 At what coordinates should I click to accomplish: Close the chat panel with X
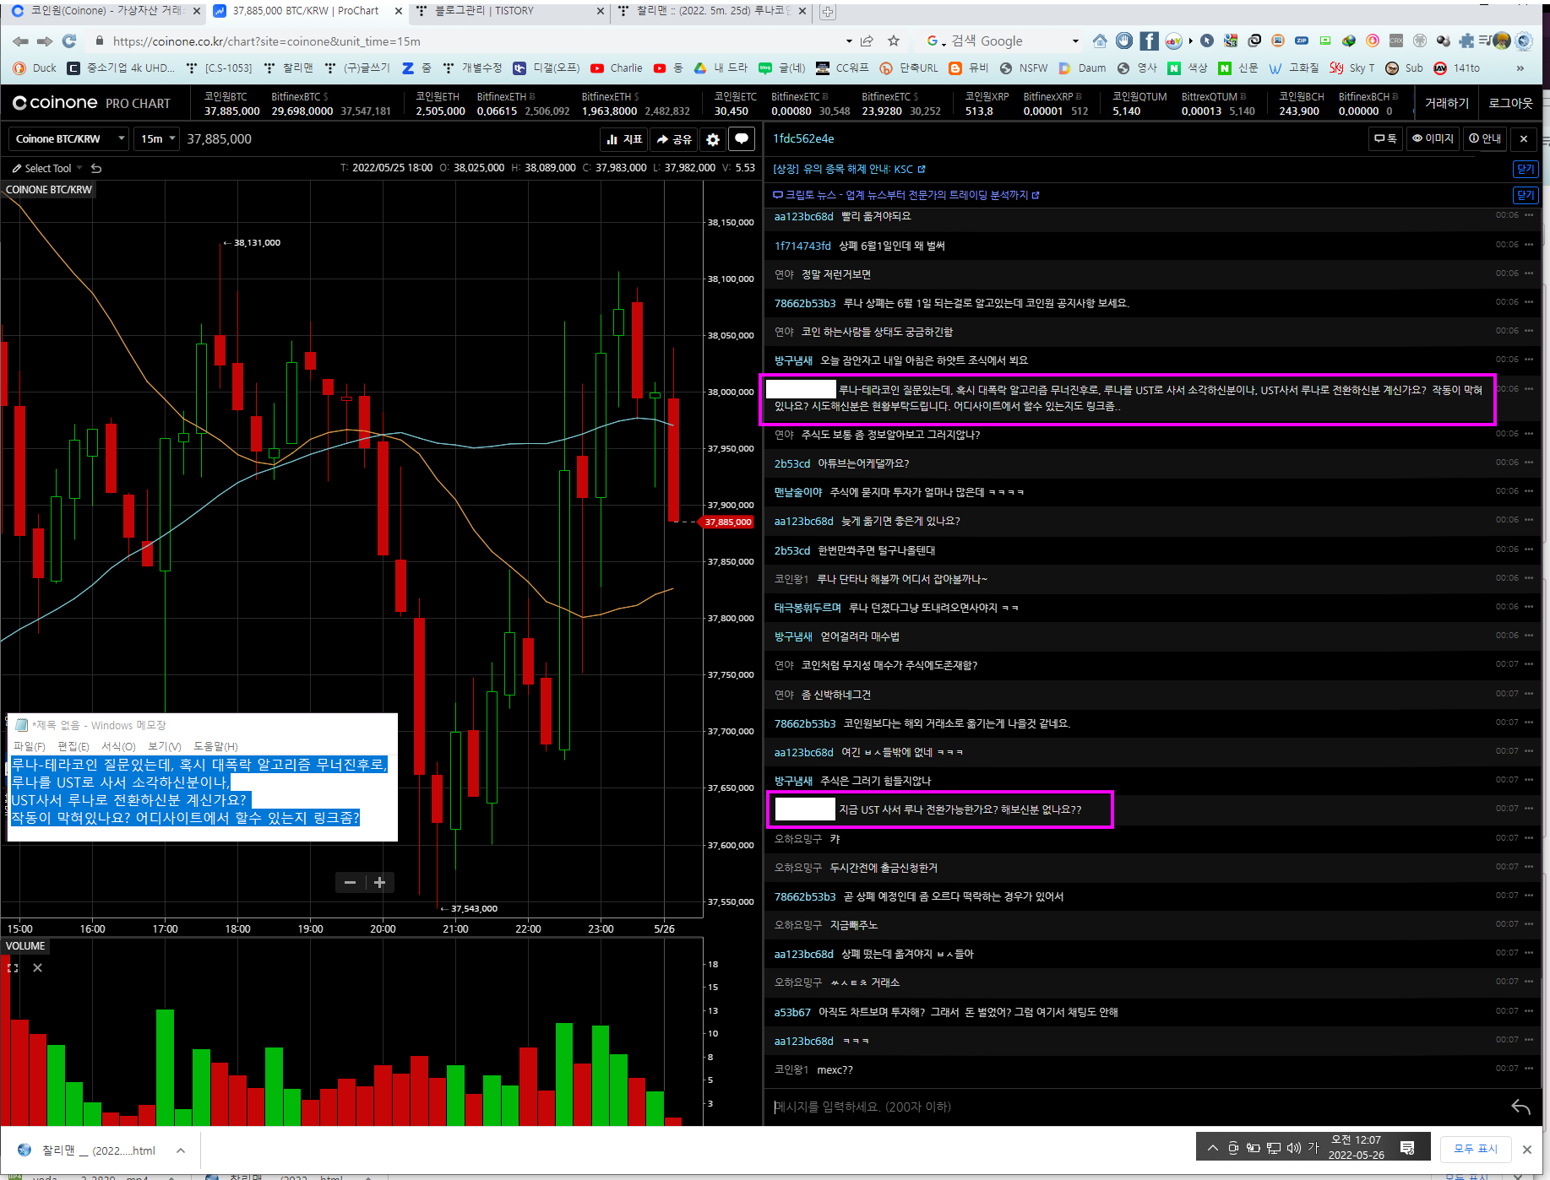tap(1524, 138)
